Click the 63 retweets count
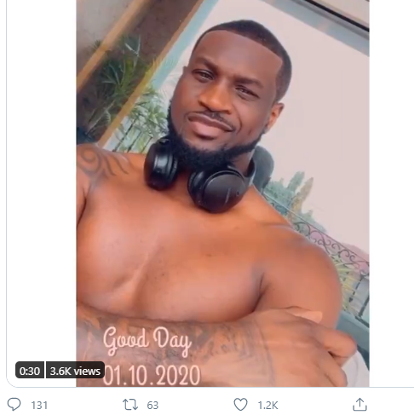Screen dimensions: 414x415 coord(152,405)
